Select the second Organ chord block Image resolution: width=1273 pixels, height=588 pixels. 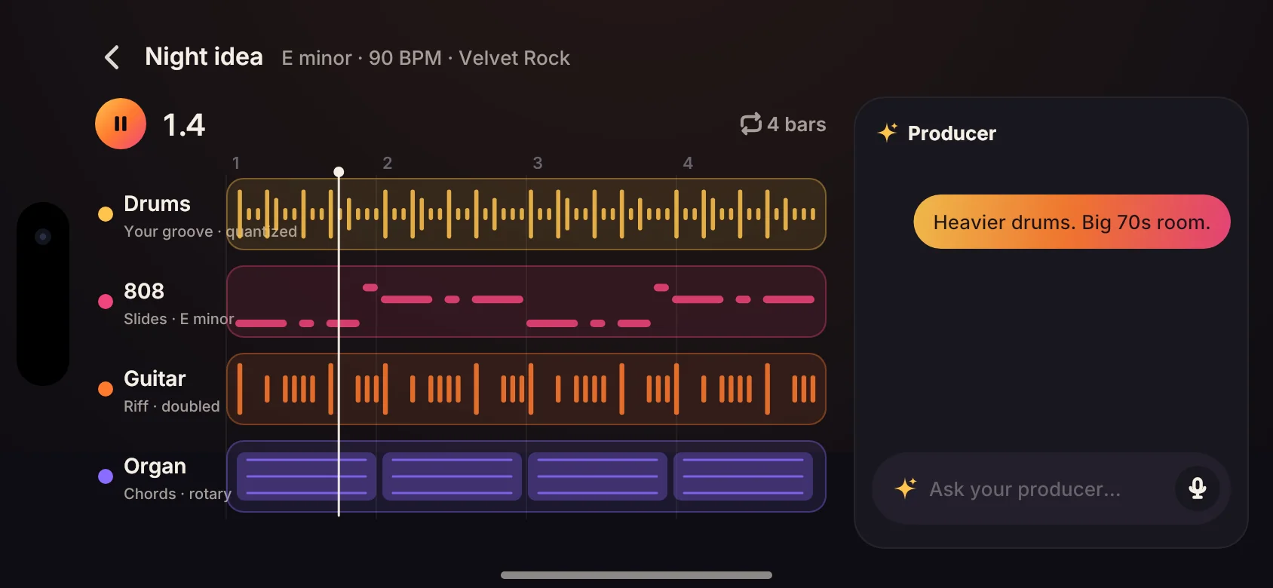pos(452,476)
